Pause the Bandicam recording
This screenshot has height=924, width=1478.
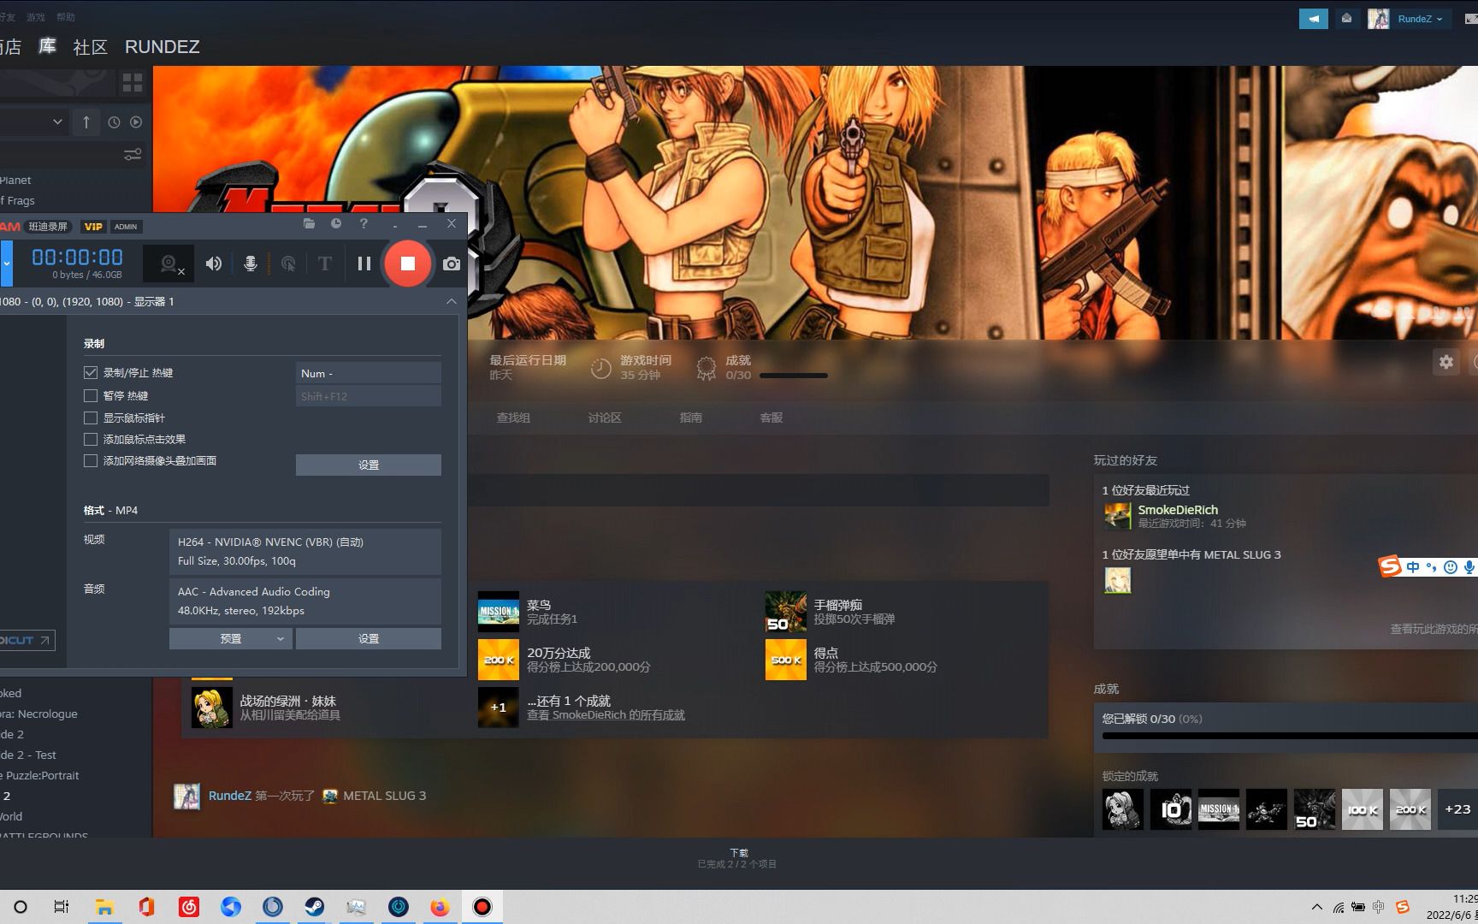pos(364,264)
